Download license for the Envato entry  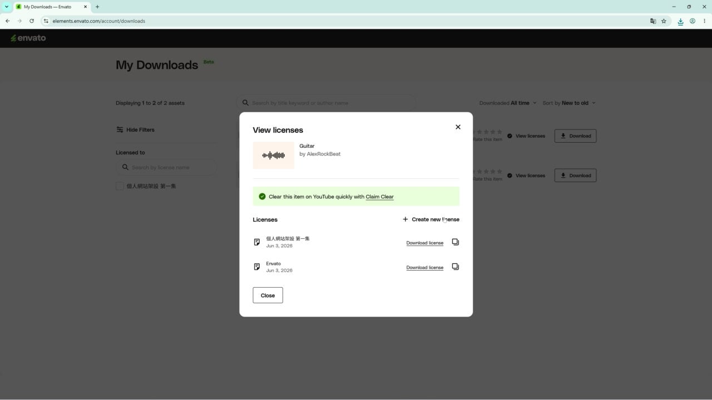[x=424, y=267]
